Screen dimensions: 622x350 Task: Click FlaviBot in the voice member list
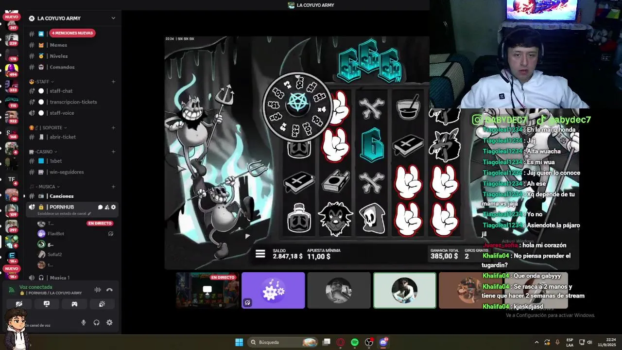click(x=56, y=234)
